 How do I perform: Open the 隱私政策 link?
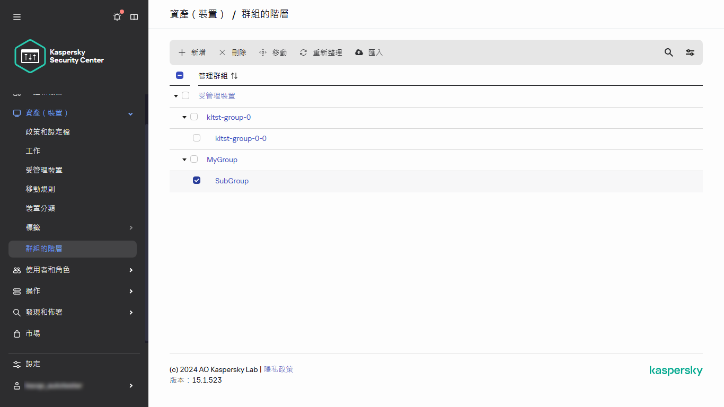coord(278,369)
